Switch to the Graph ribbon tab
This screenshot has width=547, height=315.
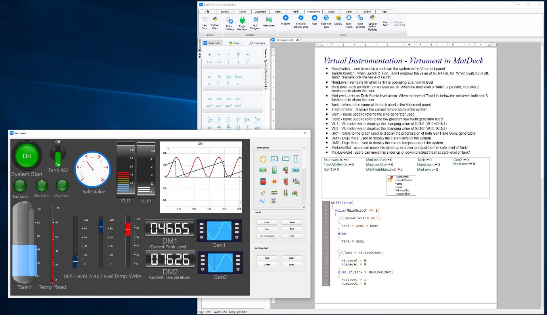(331, 11)
